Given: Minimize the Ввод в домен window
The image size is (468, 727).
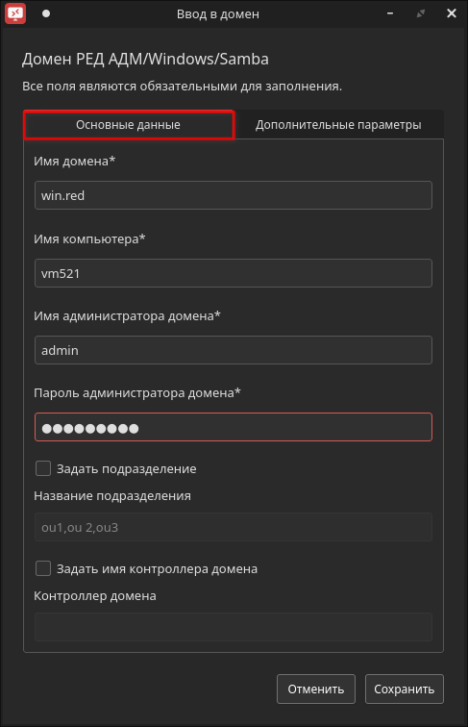Looking at the screenshot, I should (390, 13).
